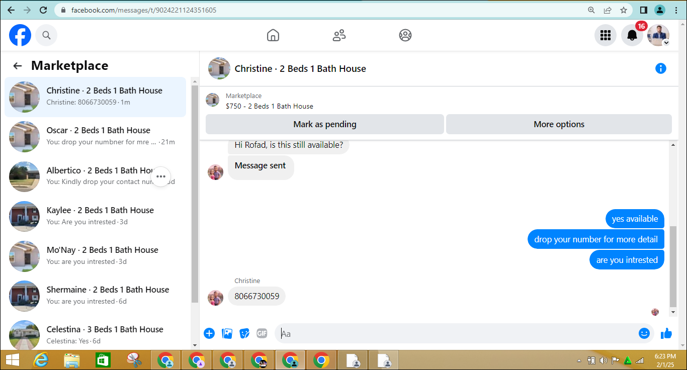Image resolution: width=687 pixels, height=370 pixels.
Task: Bookmark this page with the star icon
Action: [624, 10]
